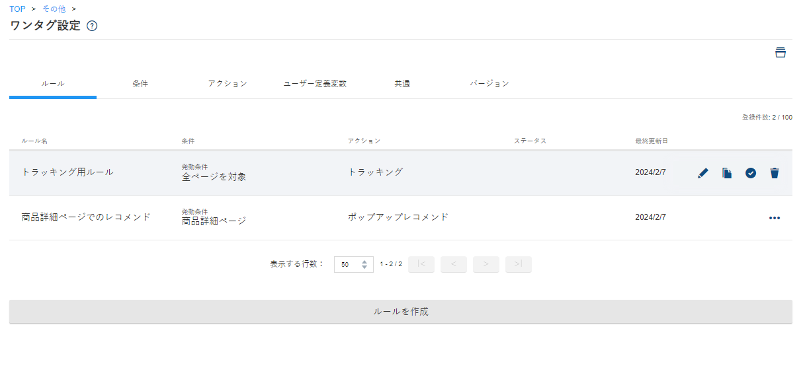Delete トラッキング用ルール with the trash icon

coord(775,173)
